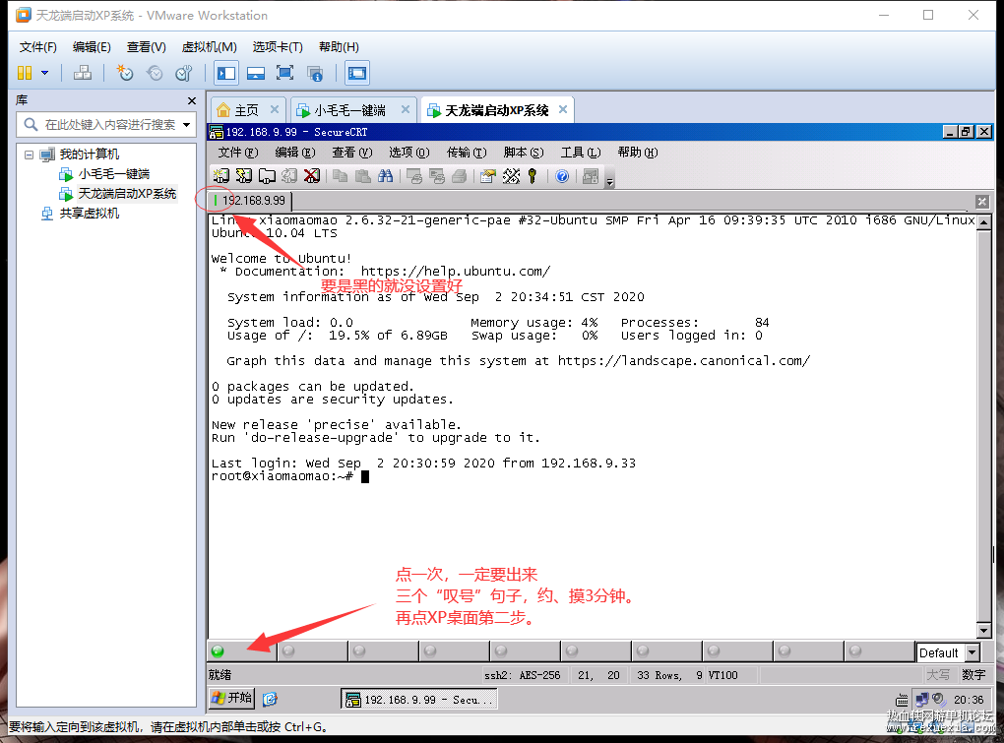Open VMware 选项卡(T) menu
The height and width of the screenshot is (743, 1004).
(278, 46)
